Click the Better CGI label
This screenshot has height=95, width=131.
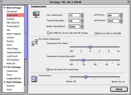pyautogui.click(x=71, y=82)
